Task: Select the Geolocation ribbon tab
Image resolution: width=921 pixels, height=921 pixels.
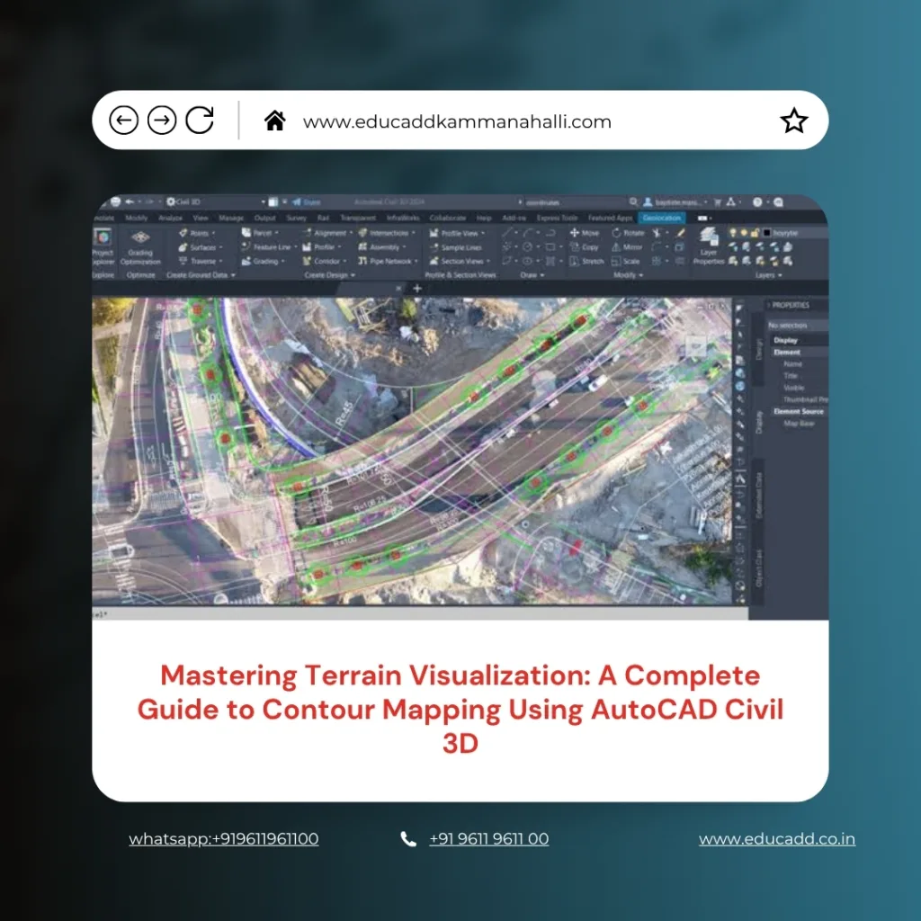Action: pyautogui.click(x=661, y=218)
